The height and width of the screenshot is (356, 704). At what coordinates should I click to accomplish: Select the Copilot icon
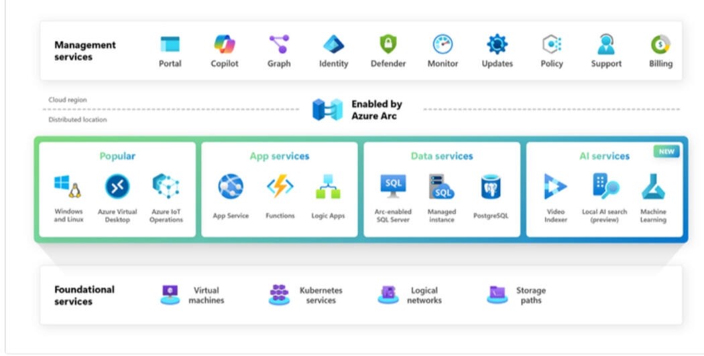click(225, 45)
